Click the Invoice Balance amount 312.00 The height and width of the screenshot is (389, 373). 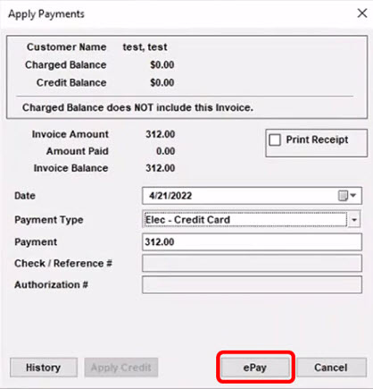pyautogui.click(x=160, y=168)
